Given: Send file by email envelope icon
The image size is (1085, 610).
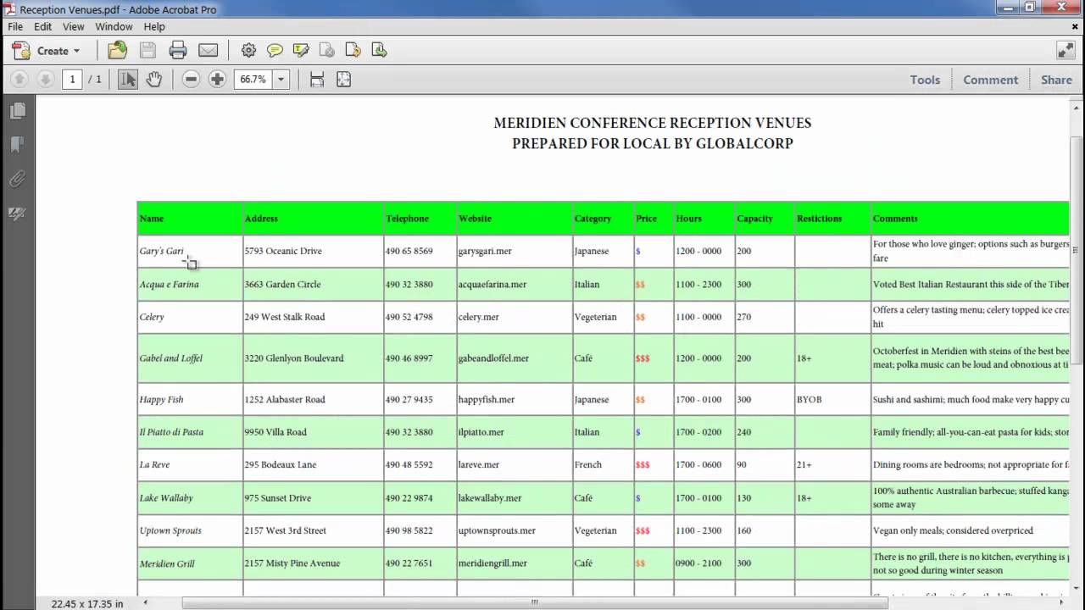Looking at the screenshot, I should (x=208, y=51).
